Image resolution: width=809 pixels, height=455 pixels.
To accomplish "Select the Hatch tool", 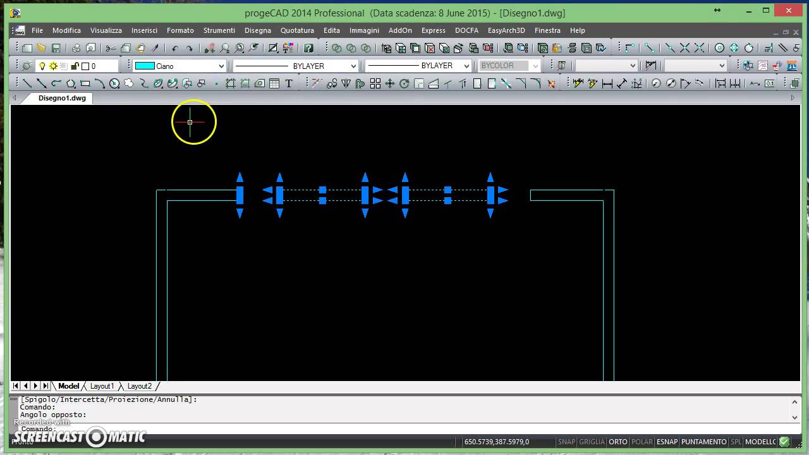I will click(231, 83).
